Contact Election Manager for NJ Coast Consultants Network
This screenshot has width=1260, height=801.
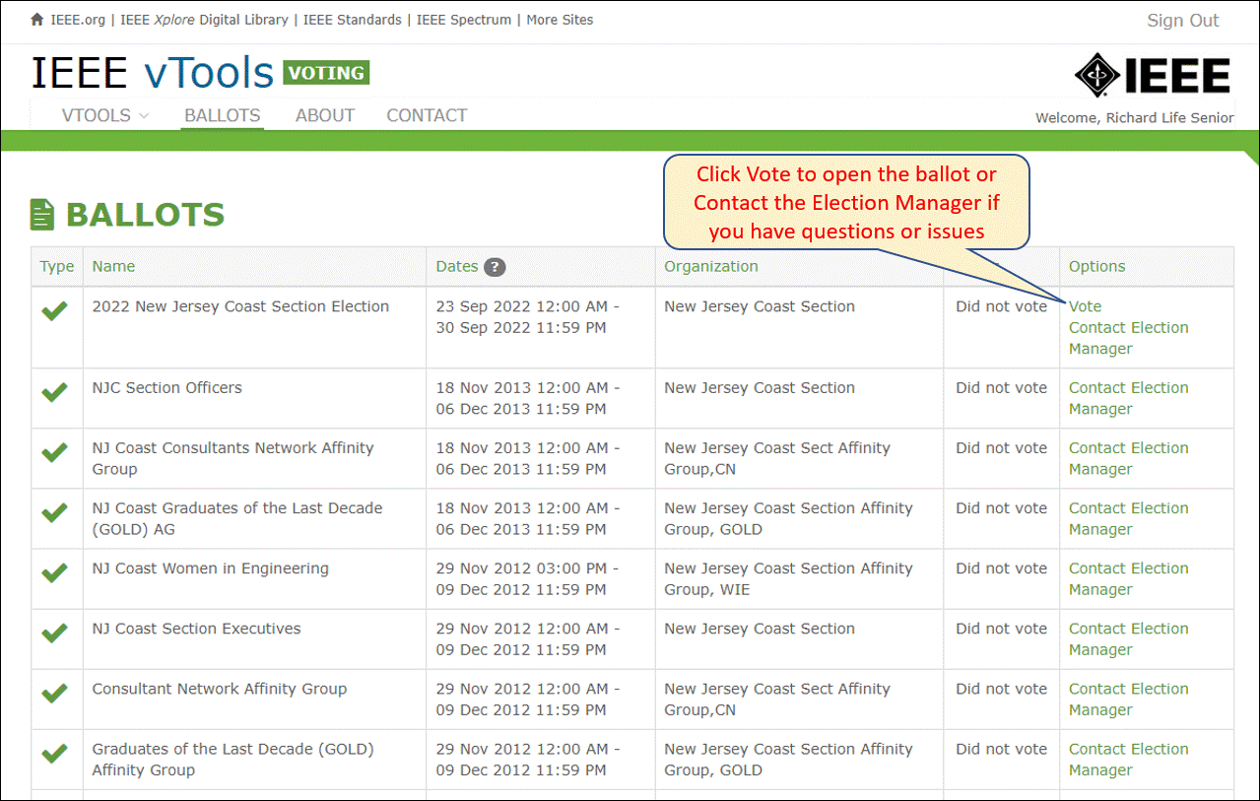(1129, 458)
